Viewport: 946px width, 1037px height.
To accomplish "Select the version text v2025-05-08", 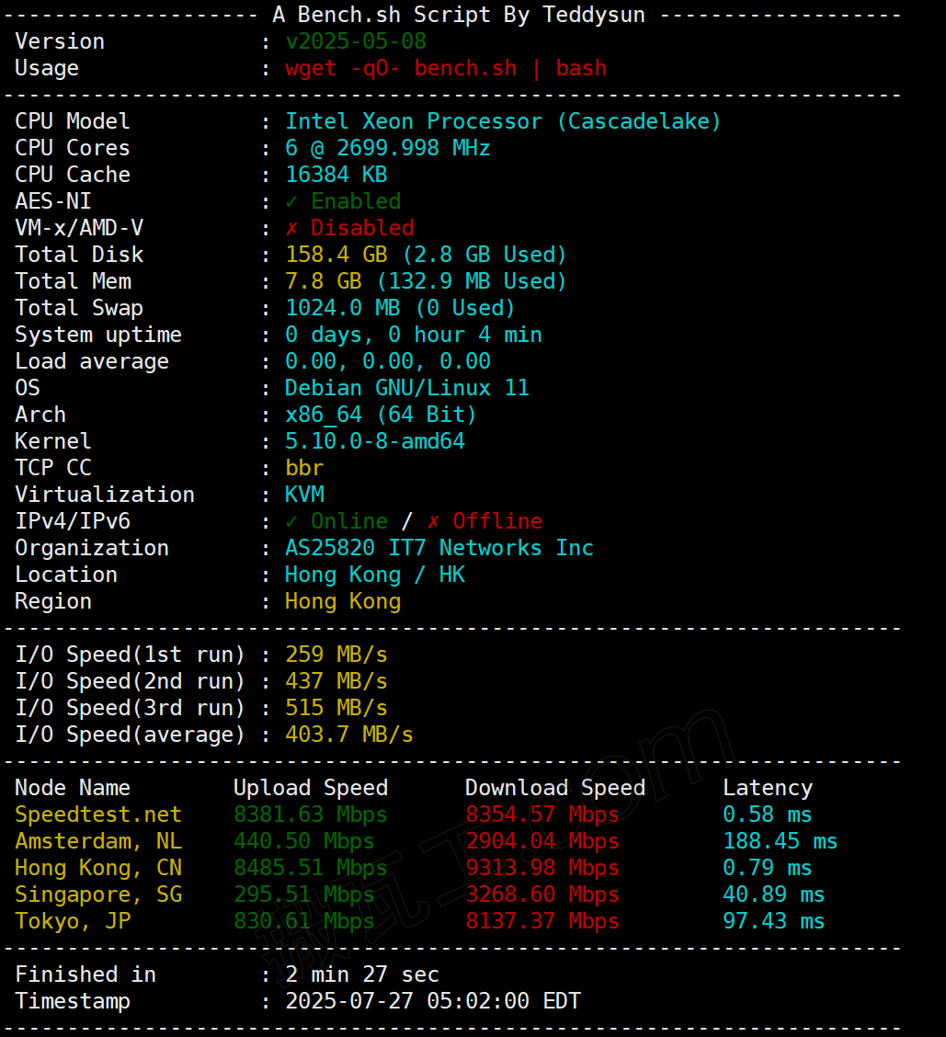I will (x=356, y=41).
